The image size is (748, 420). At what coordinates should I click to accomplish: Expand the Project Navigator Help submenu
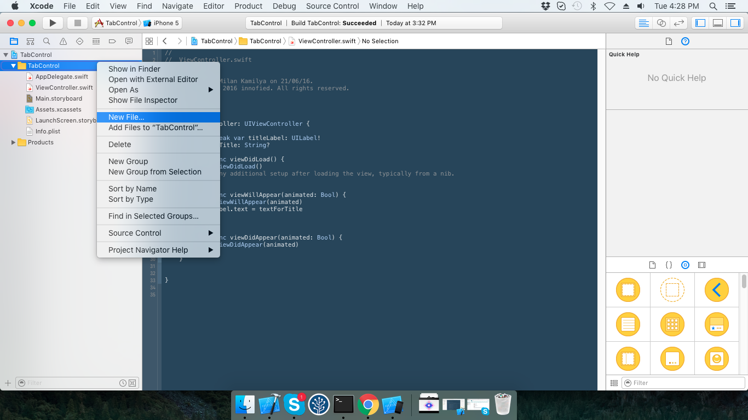point(158,250)
